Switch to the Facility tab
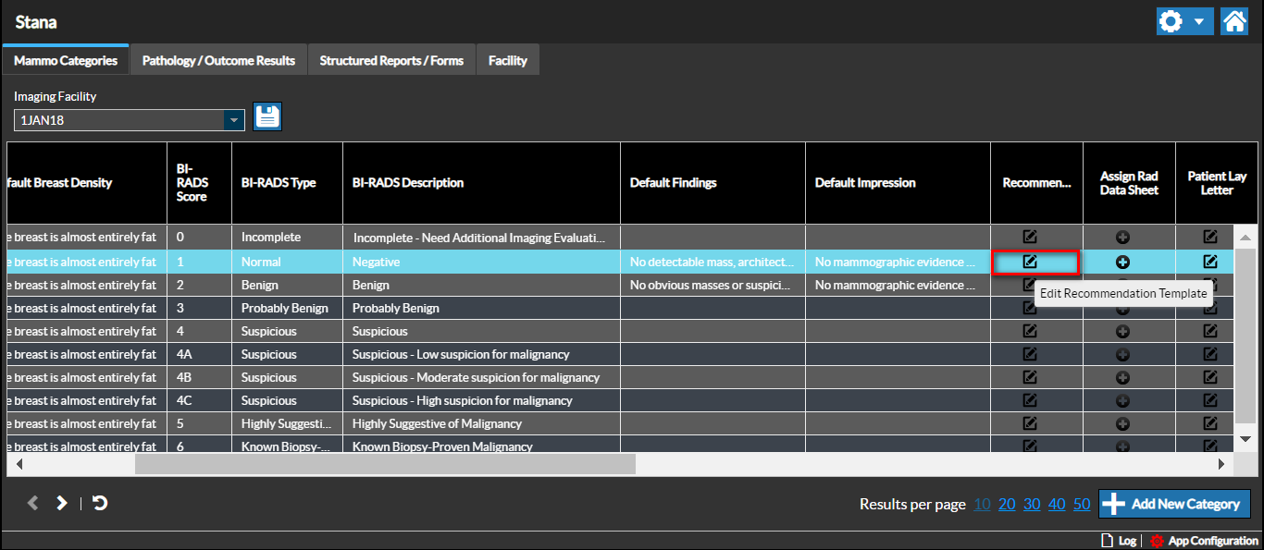 click(x=507, y=60)
